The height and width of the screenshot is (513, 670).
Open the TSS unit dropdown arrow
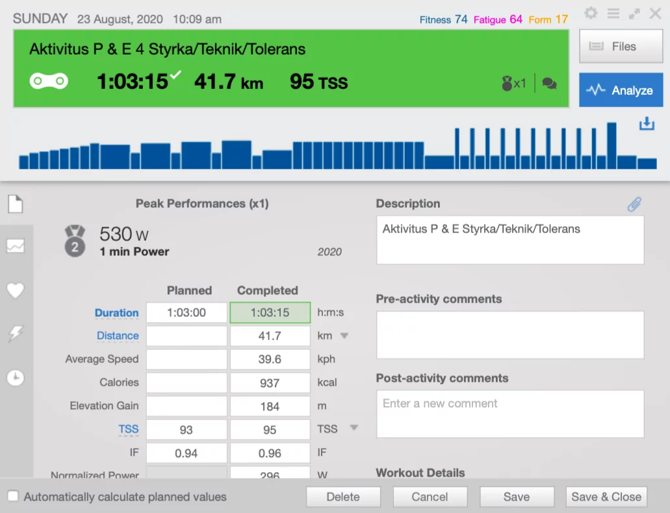354,427
